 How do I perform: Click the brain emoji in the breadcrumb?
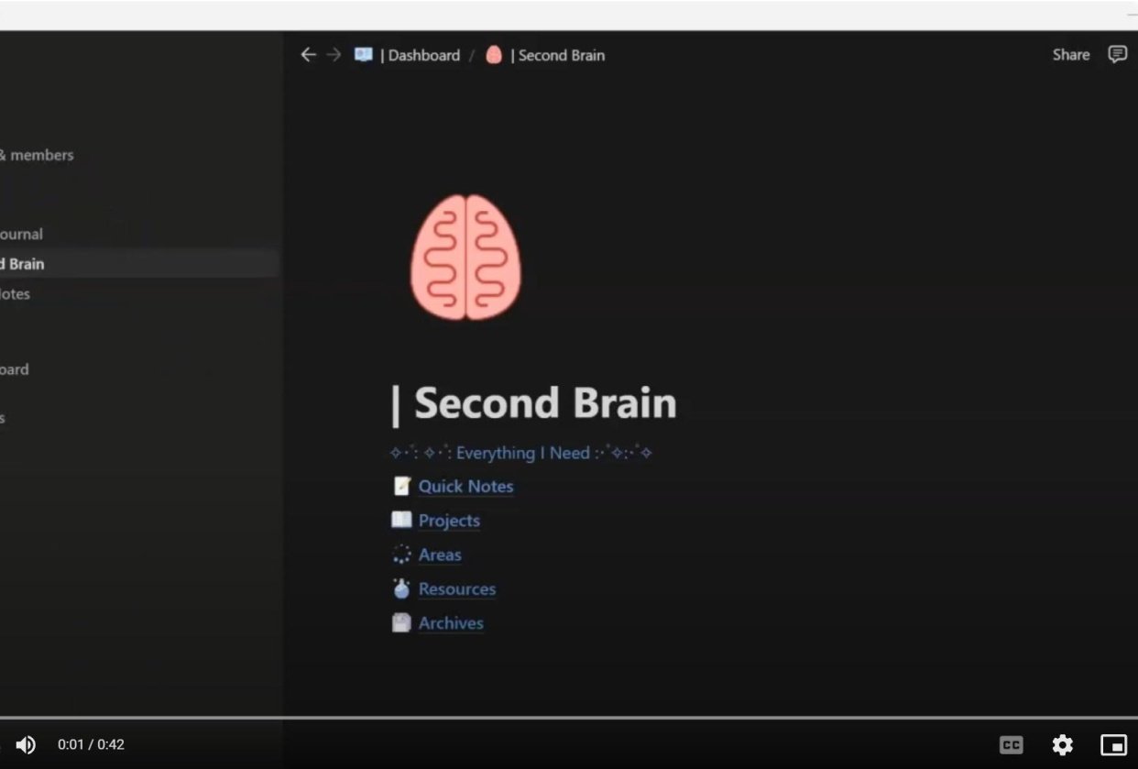coord(493,55)
